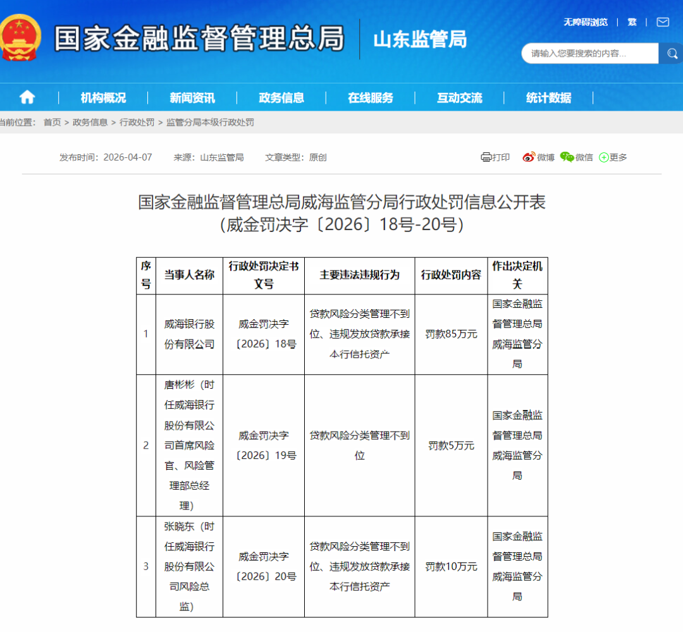
Task: Click the 威海银行股份有限公司 cell
Action: pyautogui.click(x=190, y=334)
